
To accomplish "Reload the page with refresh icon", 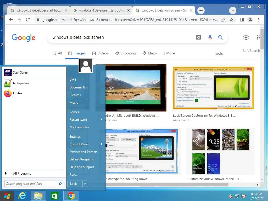I will [28, 20].
